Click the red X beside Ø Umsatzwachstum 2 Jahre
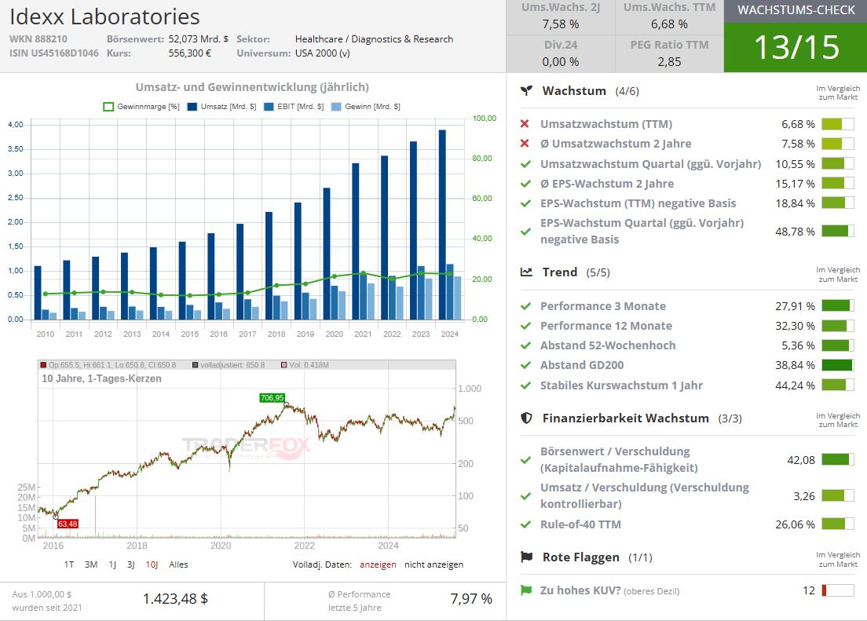 coord(525,143)
